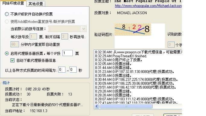This screenshot has height=116, width=206.
Task: Click log entry 8:32:30 AM www.proxycn.cn
Action: click(x=138, y=52)
